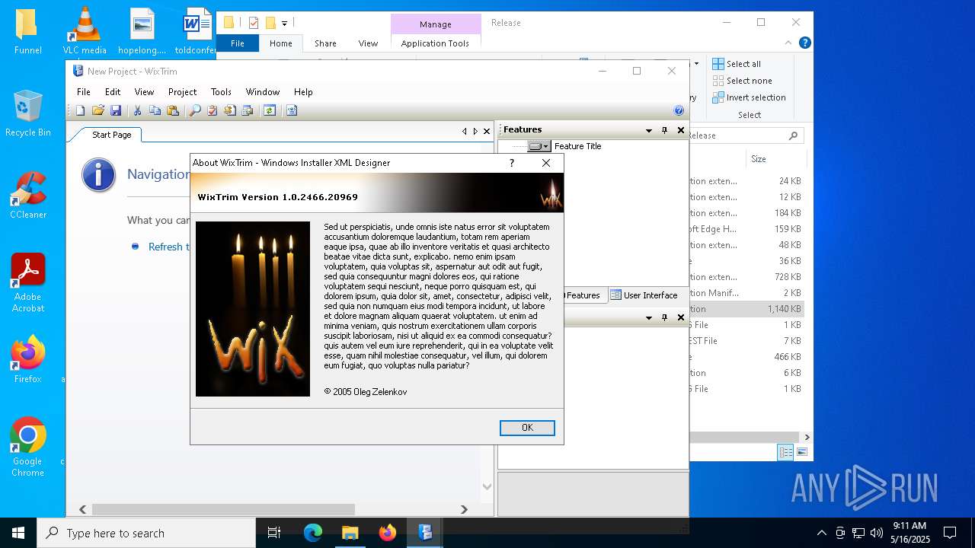Image resolution: width=975 pixels, height=548 pixels.
Task: Open the Application Tools tab in File Explorer
Action: (435, 43)
